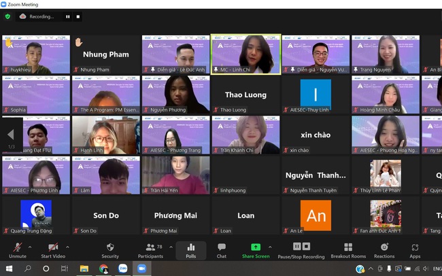
Task: Click muted mic icon on Sophia tile
Action: [6, 110]
